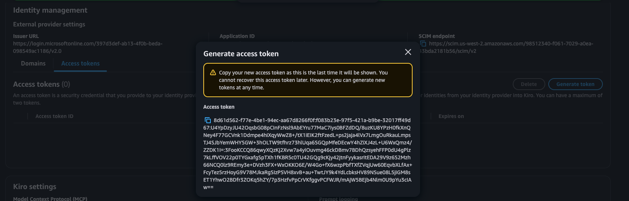
Task: Click the Kiro settings section heading
Action: [x=35, y=186]
